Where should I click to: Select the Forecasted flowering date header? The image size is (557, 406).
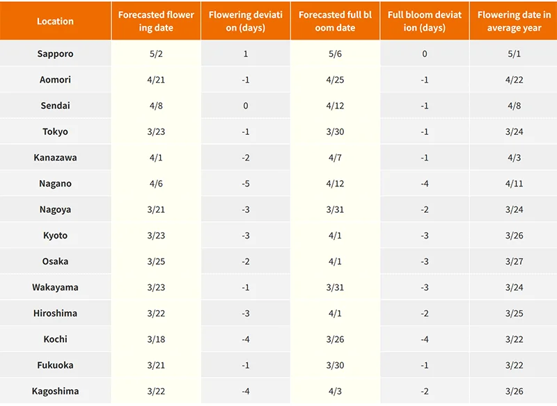point(156,22)
